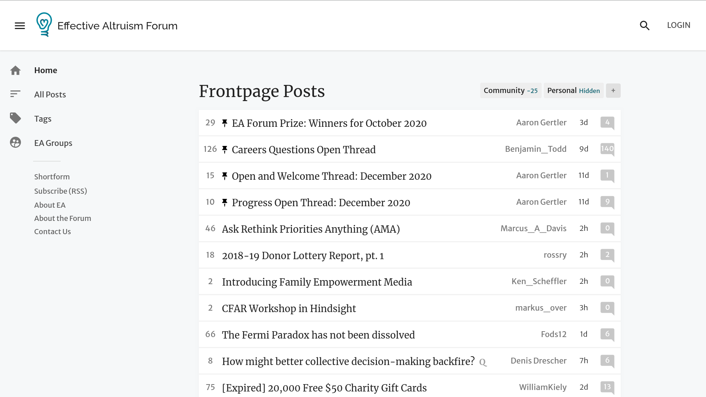This screenshot has height=397, width=706.
Task: Select the All Posts list icon
Action: 15,94
